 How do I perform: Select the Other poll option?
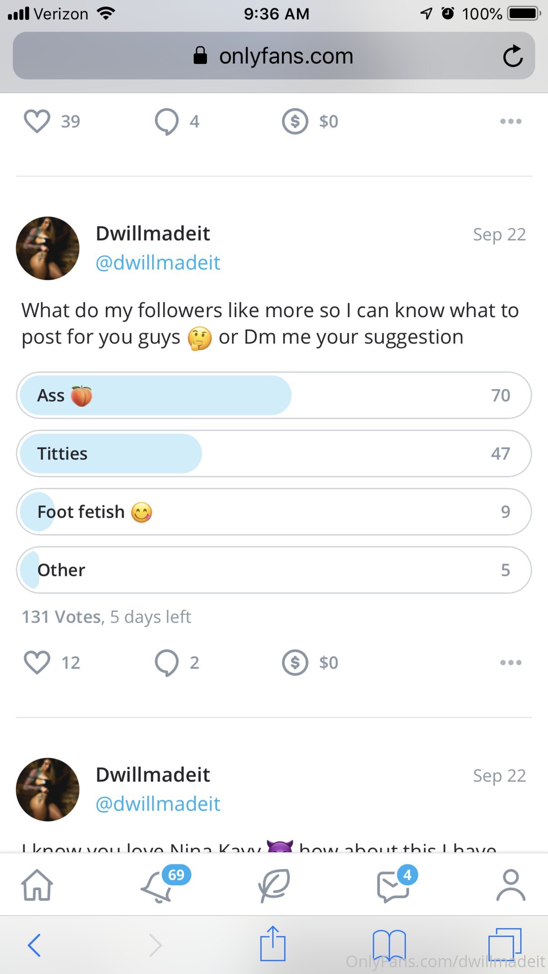(274, 570)
